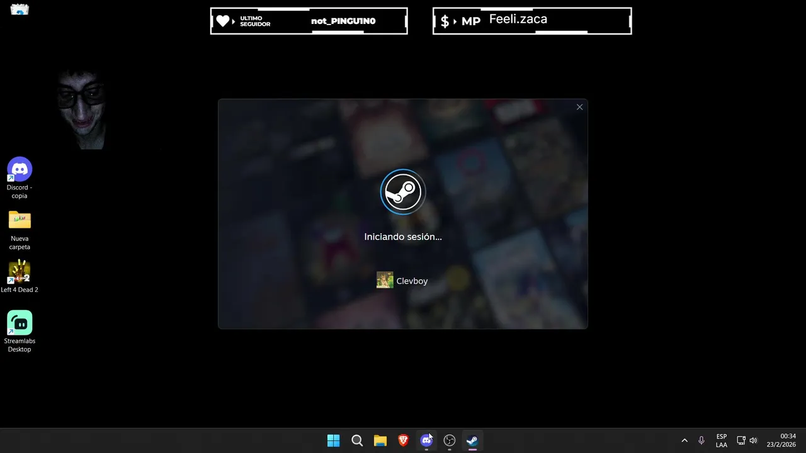This screenshot has height=453, width=806.
Task: Open taskbar Search
Action: pos(357,440)
